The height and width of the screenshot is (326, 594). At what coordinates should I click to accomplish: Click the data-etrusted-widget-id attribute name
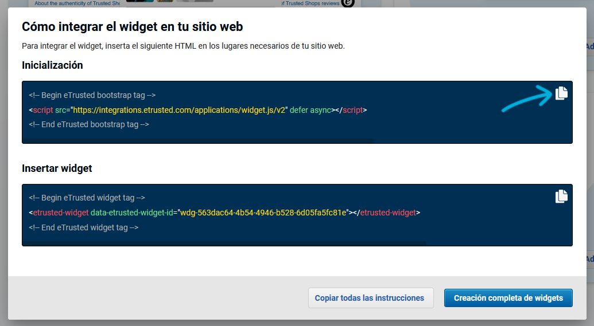point(133,213)
